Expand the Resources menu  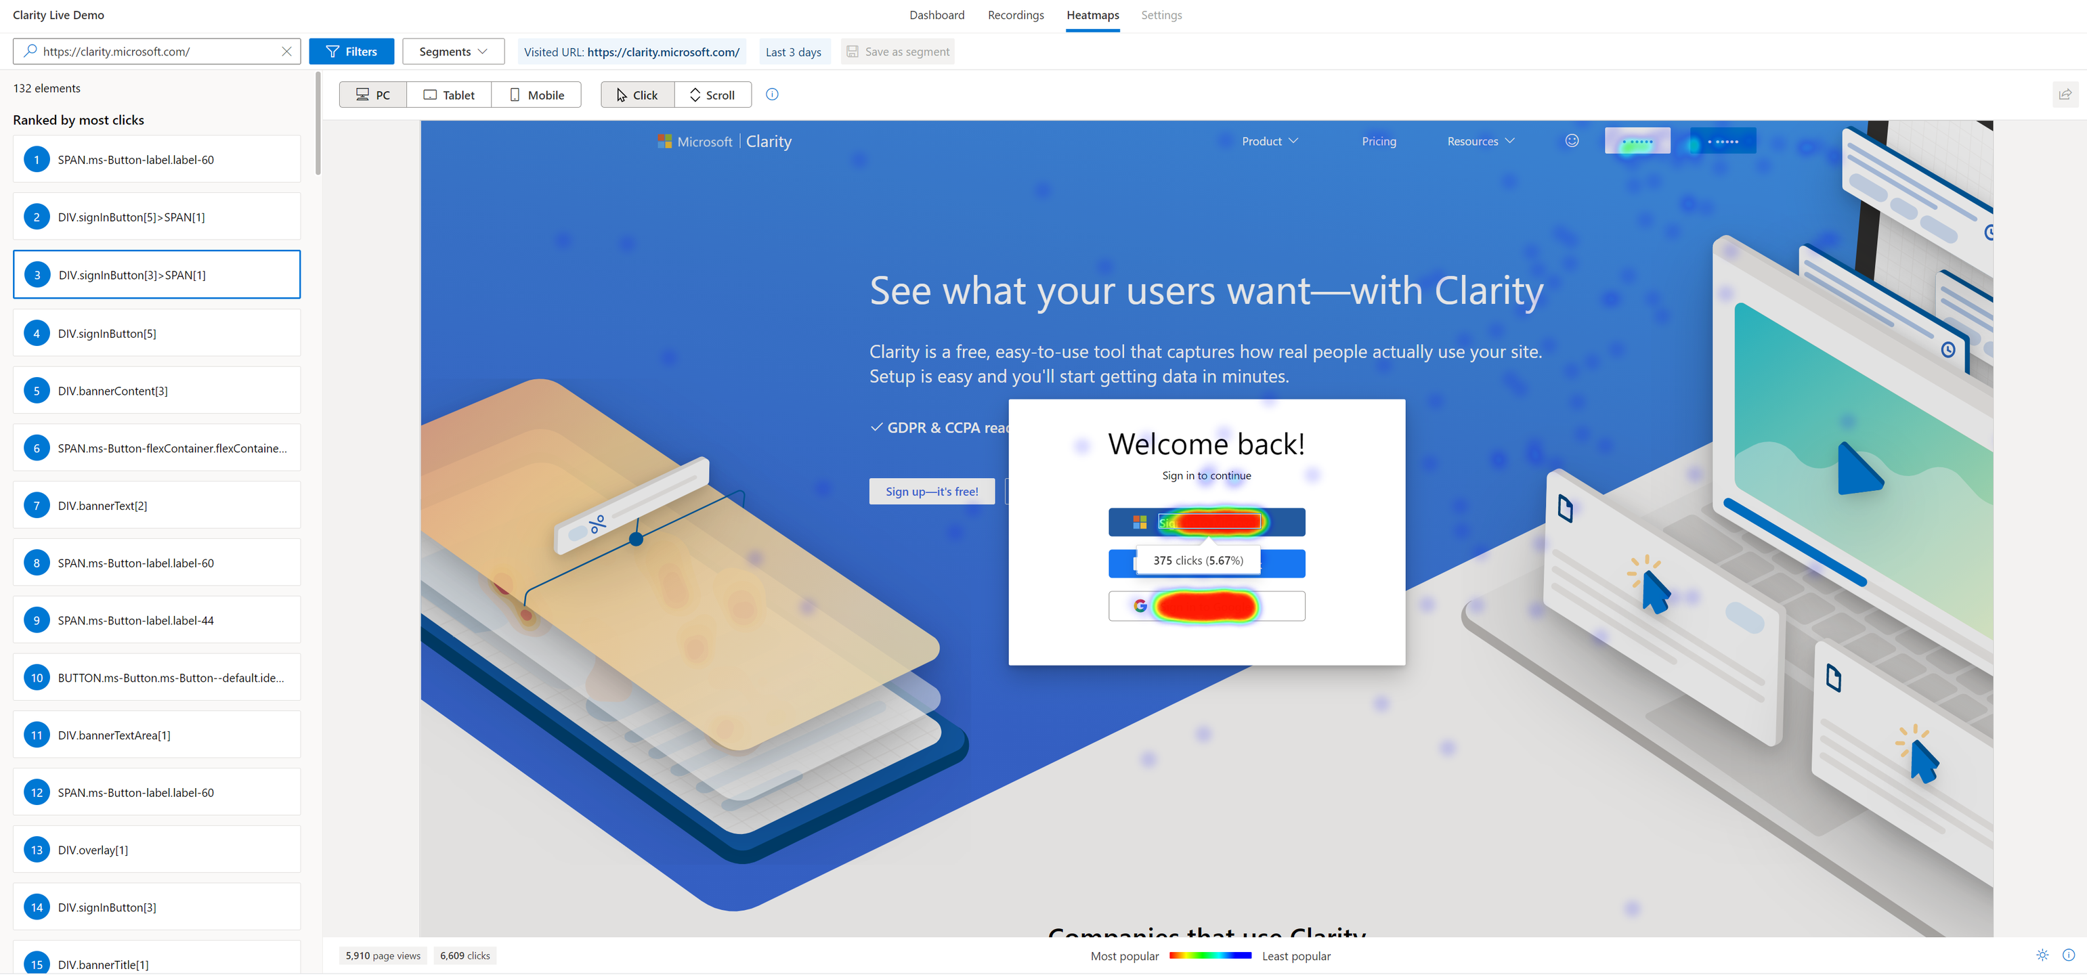tap(1480, 141)
